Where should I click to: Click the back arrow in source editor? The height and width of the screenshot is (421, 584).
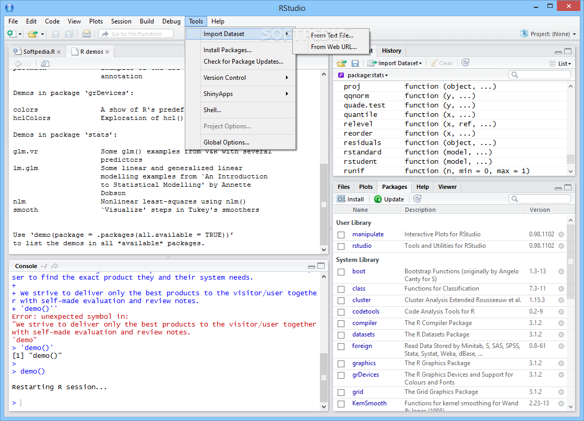pos(18,64)
